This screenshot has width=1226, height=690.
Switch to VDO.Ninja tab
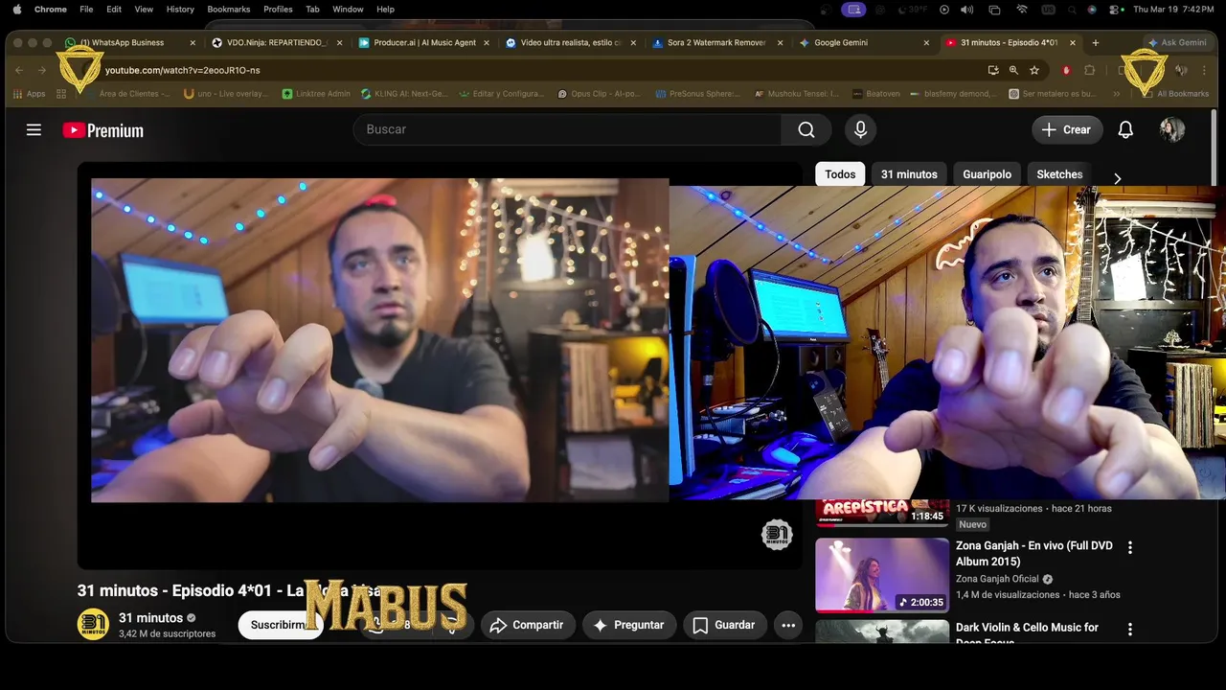click(276, 42)
